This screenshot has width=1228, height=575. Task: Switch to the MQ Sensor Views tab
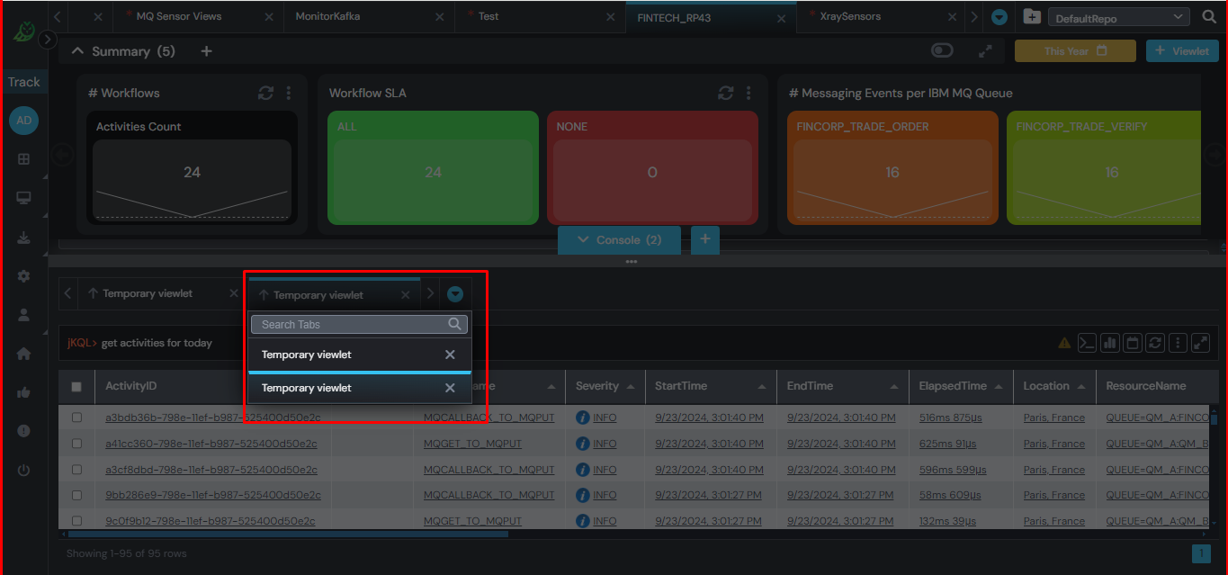178,16
